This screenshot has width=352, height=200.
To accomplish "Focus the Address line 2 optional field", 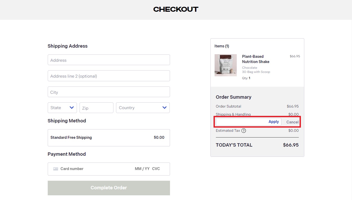I will (109, 76).
